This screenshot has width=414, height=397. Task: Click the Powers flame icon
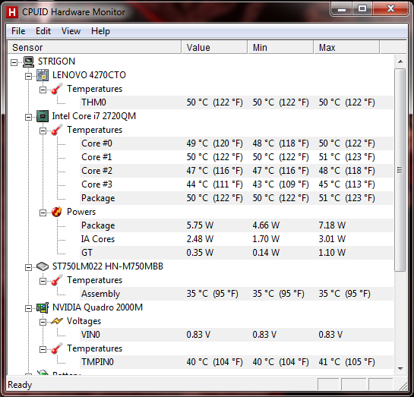tap(57, 212)
